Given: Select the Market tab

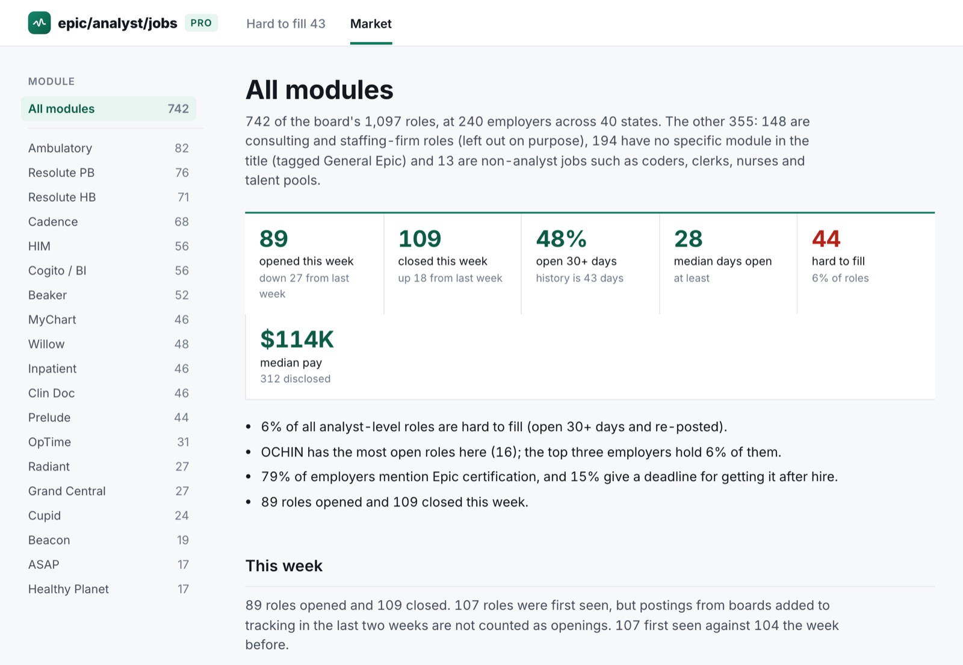Looking at the screenshot, I should tap(371, 23).
